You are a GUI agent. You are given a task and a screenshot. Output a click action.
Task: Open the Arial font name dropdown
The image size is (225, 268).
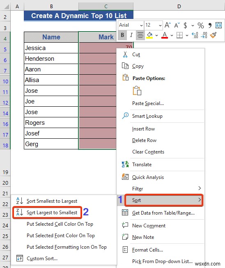(x=141, y=25)
